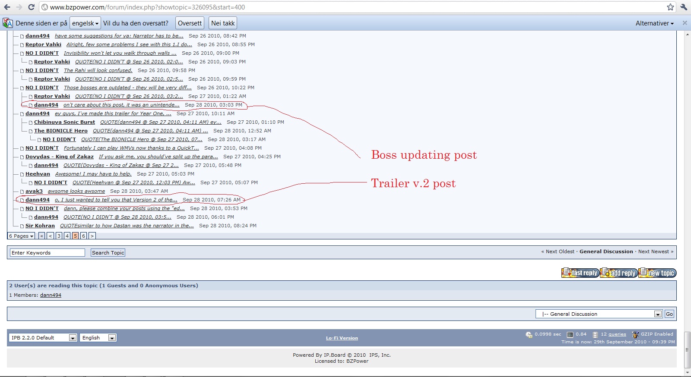
Task: Click the post icon beside The BIONICLE Hero
Action: click(x=31, y=131)
